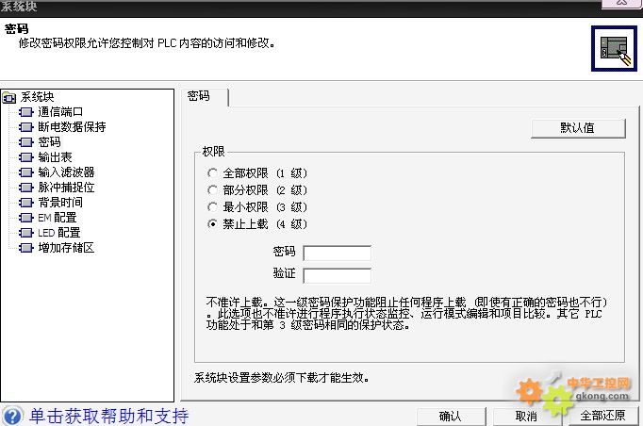Focus the 验证 confirmation field
Viewport: 643px width, 426px height.
point(337,275)
